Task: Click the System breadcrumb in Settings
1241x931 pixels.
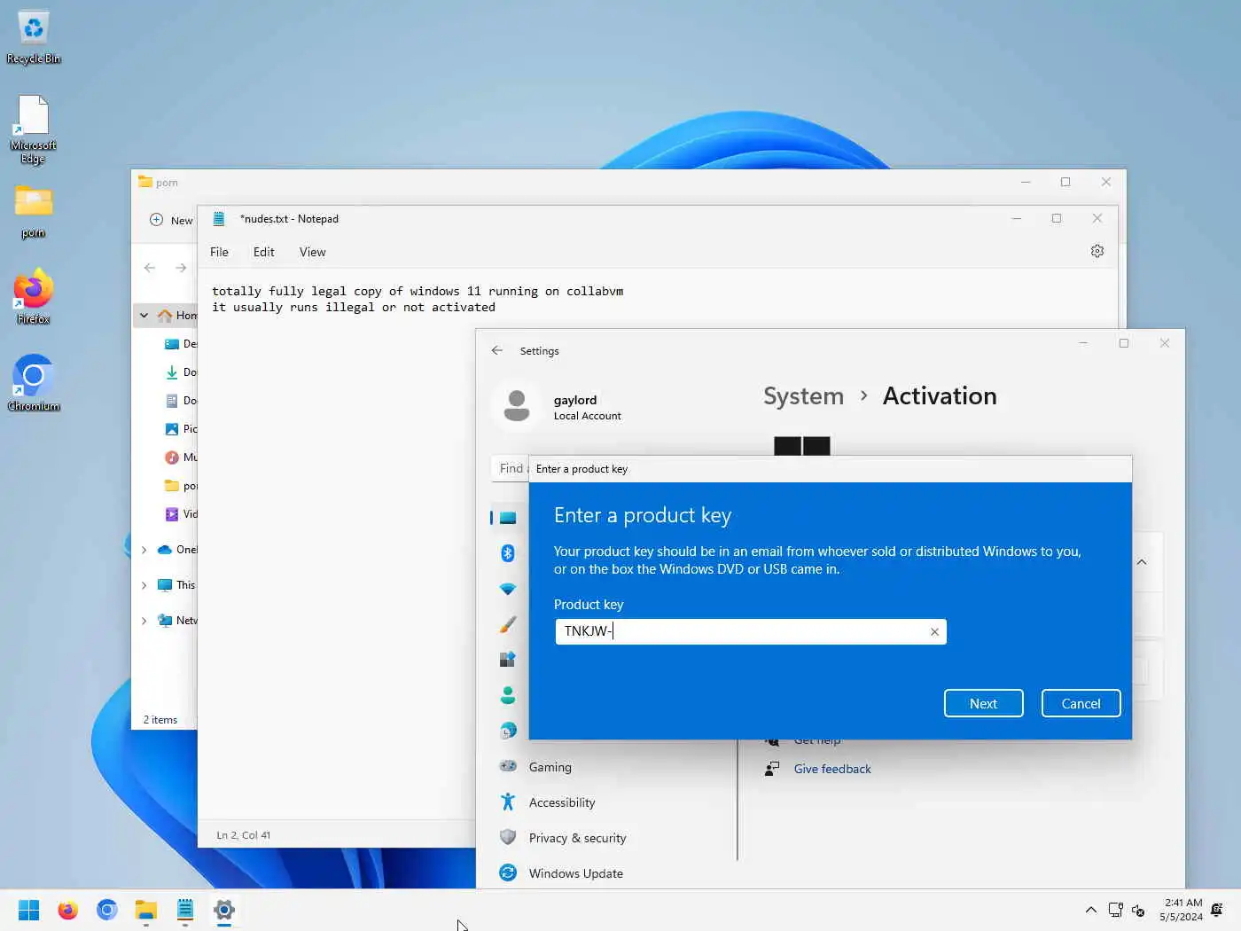Action: 803,396
